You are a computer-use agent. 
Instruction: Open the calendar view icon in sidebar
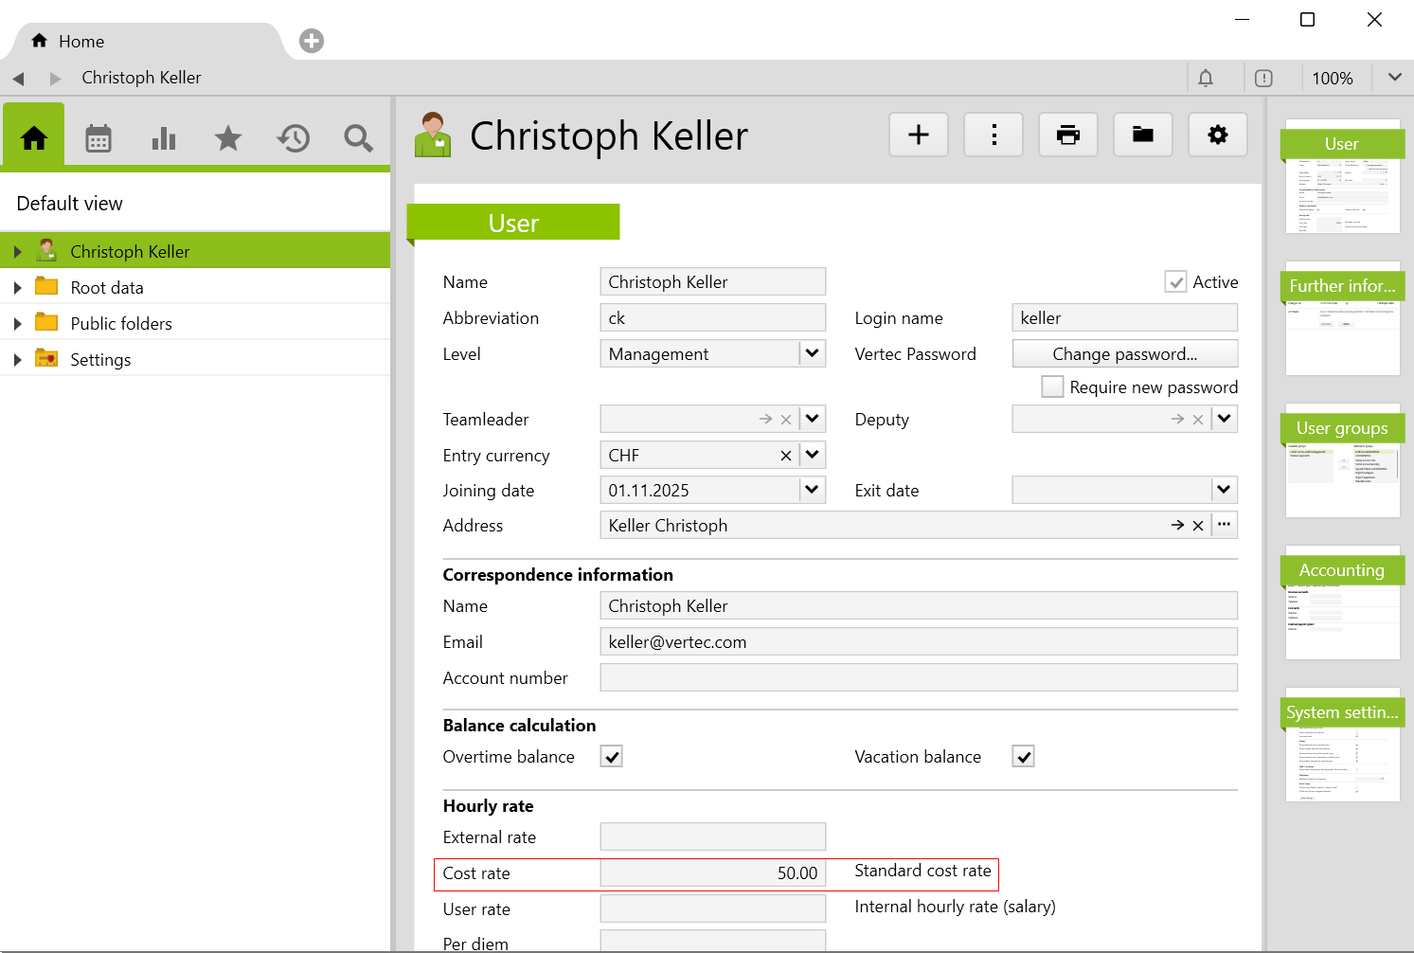(x=98, y=138)
